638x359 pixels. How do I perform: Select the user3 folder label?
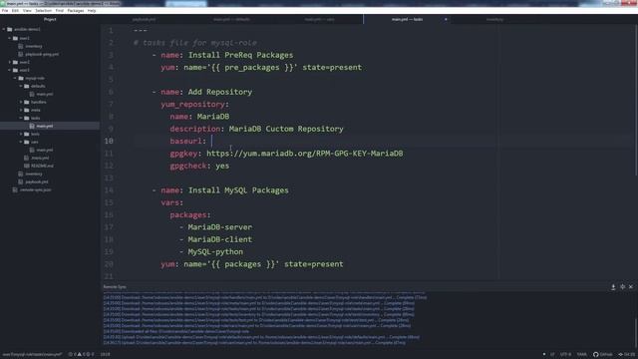(24, 70)
